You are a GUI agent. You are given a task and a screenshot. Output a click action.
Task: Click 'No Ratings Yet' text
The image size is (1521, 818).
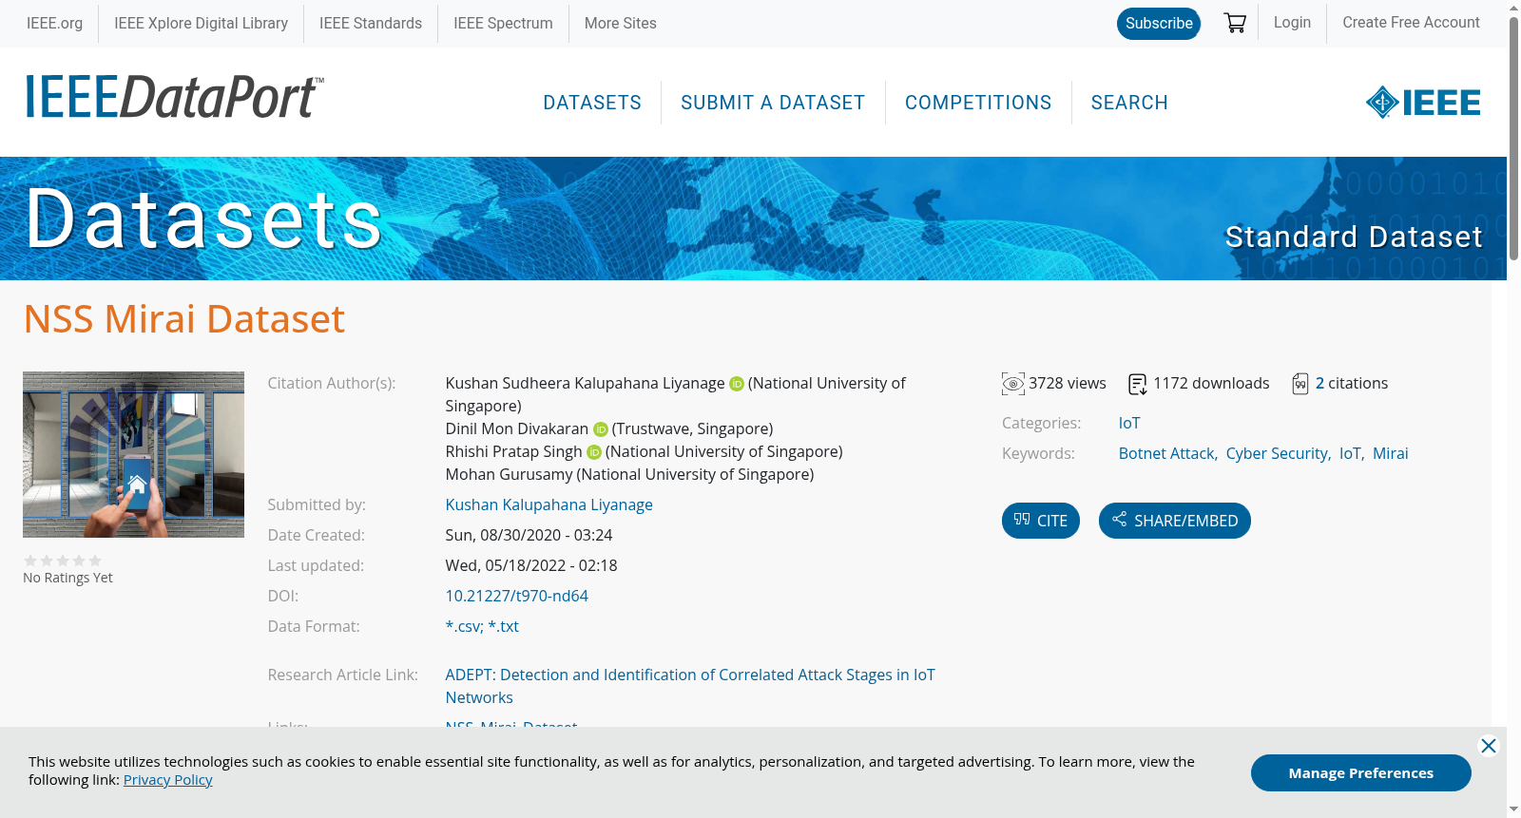point(67,578)
